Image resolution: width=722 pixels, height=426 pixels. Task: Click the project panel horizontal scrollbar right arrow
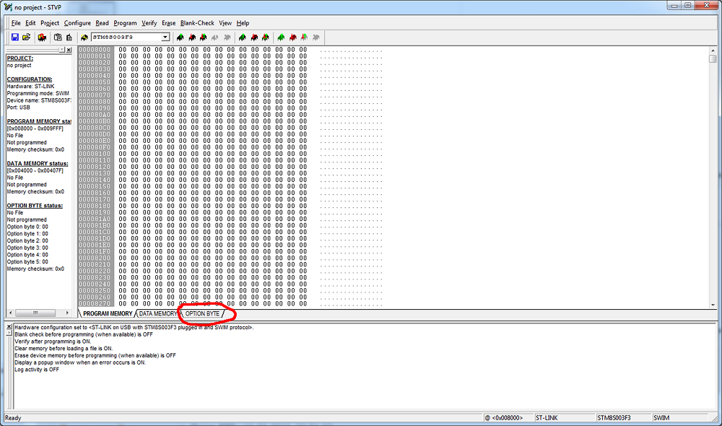point(68,313)
